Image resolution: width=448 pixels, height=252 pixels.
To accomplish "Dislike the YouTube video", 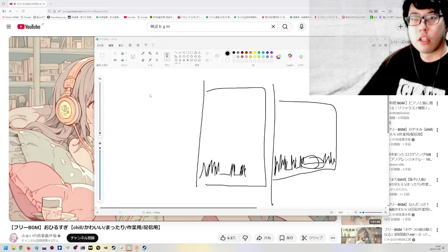I will [x=245, y=238].
